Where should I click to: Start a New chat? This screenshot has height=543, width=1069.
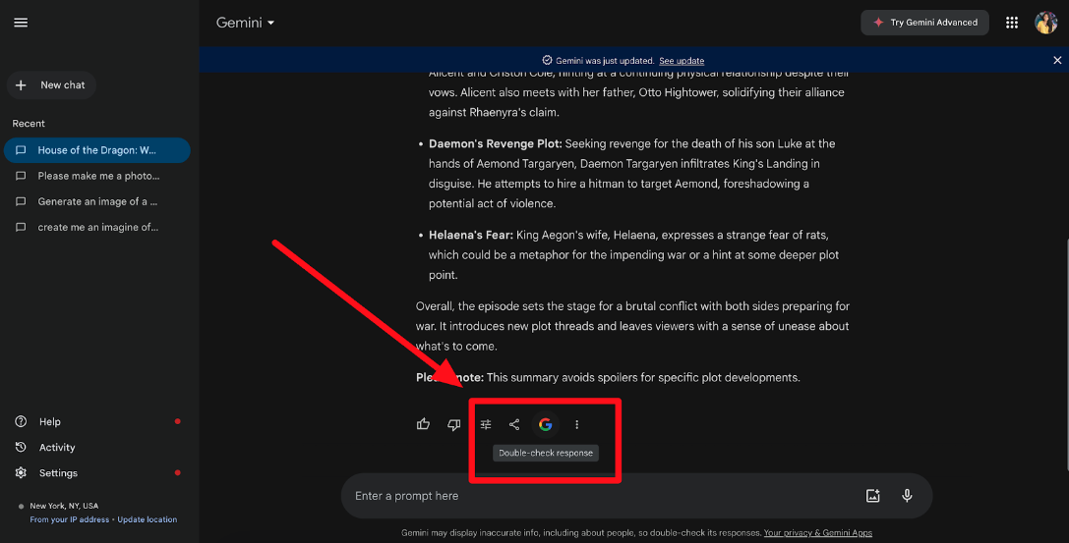tap(51, 85)
